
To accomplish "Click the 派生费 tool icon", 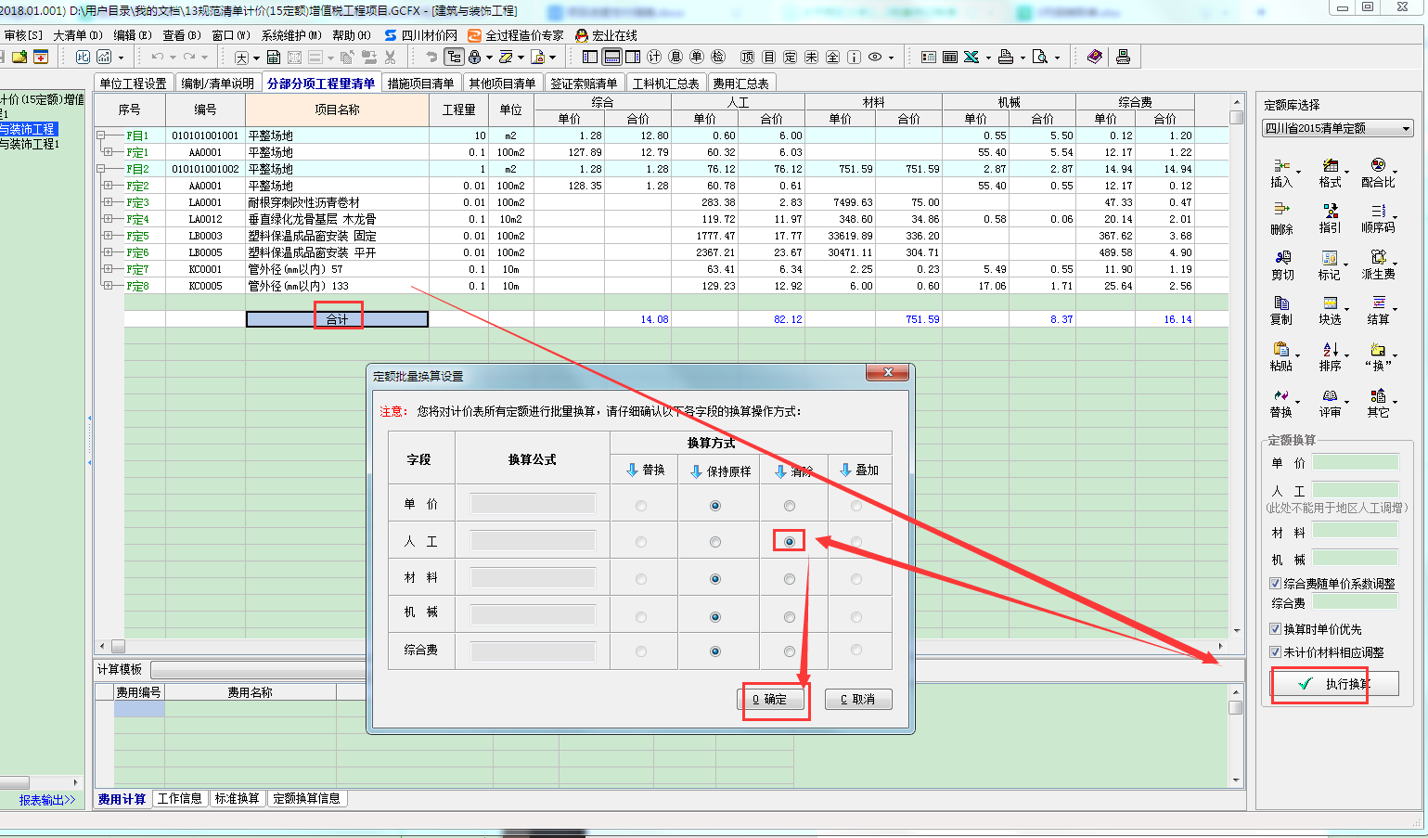I will [1378, 257].
